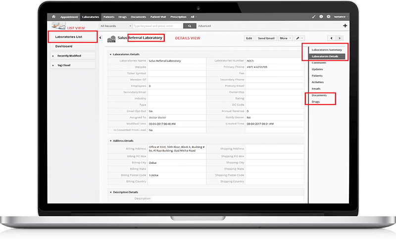Open the All Records filter dropdown
This screenshot has height=240, width=396.
pyautogui.click(x=116, y=26)
